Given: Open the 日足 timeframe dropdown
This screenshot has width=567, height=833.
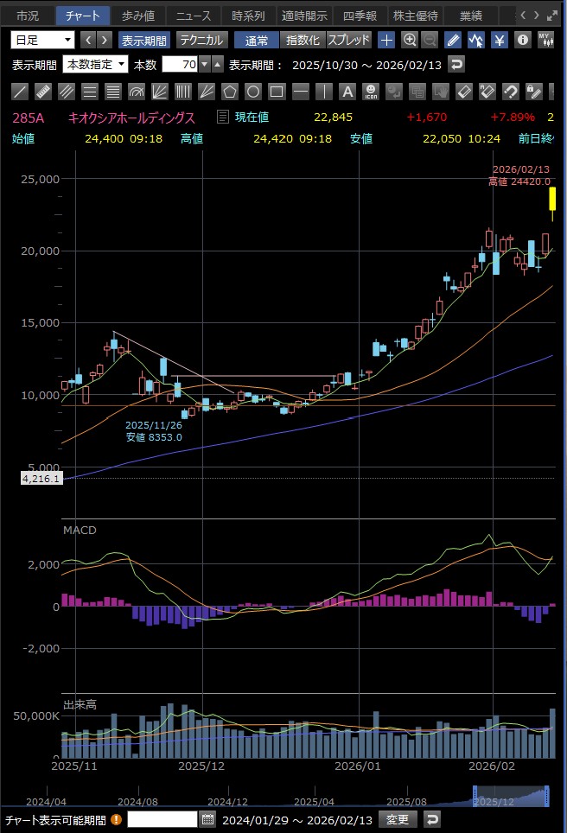Looking at the screenshot, I should pos(43,40).
